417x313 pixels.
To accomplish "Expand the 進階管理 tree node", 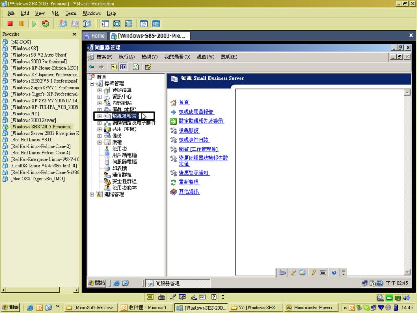I will pos(92,194).
